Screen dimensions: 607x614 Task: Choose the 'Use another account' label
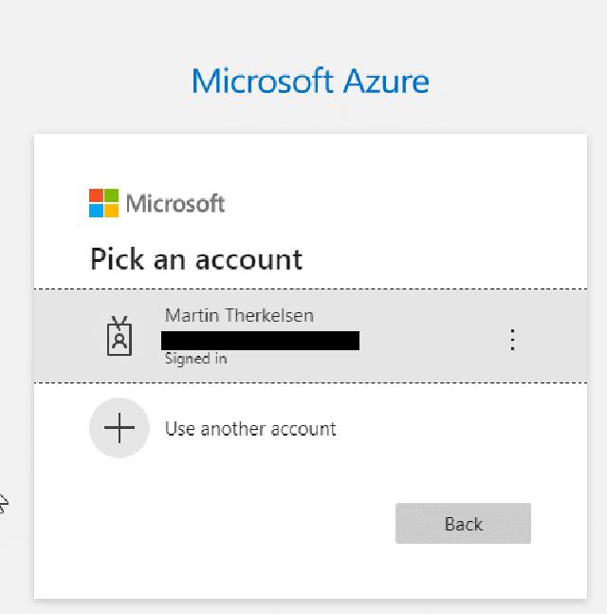tap(250, 429)
